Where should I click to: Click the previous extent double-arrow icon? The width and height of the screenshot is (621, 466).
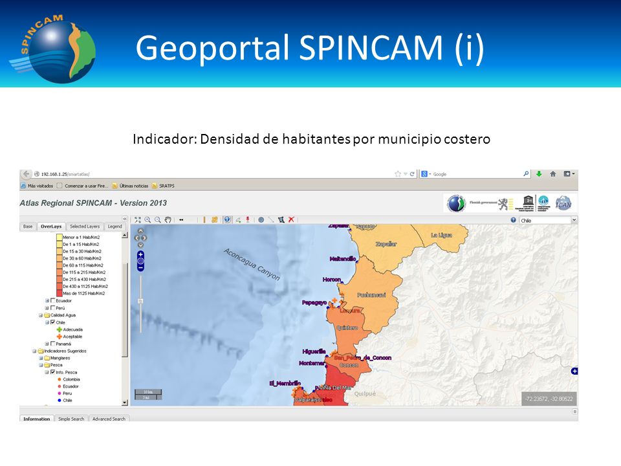(x=181, y=220)
